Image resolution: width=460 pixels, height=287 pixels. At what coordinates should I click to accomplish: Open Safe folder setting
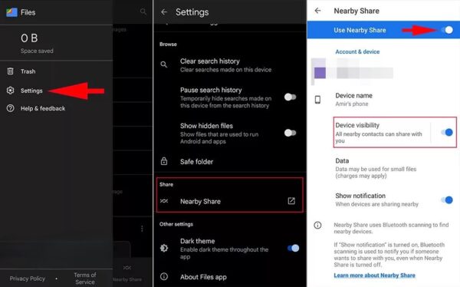[x=196, y=162]
